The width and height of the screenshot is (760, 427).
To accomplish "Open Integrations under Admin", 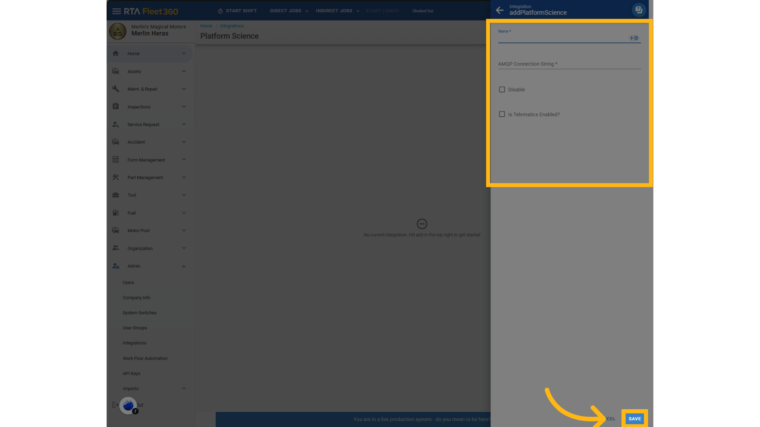I will coord(134,343).
